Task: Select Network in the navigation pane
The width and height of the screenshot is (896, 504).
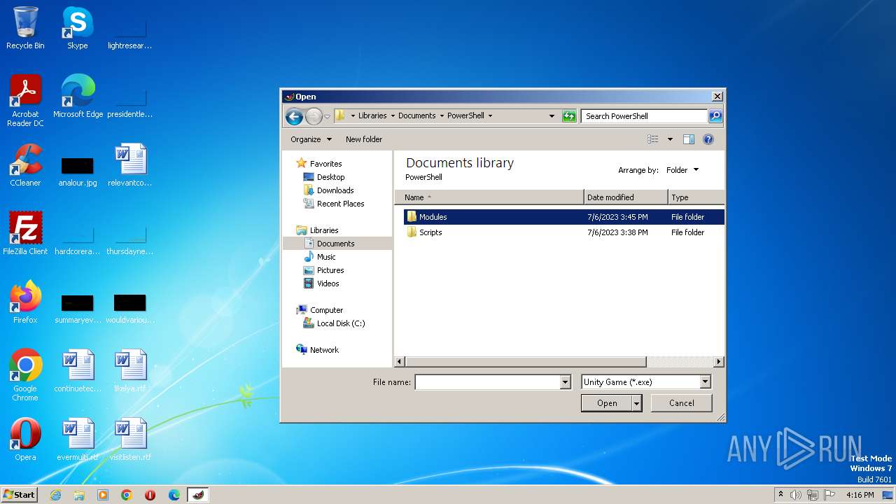Action: [x=324, y=350]
